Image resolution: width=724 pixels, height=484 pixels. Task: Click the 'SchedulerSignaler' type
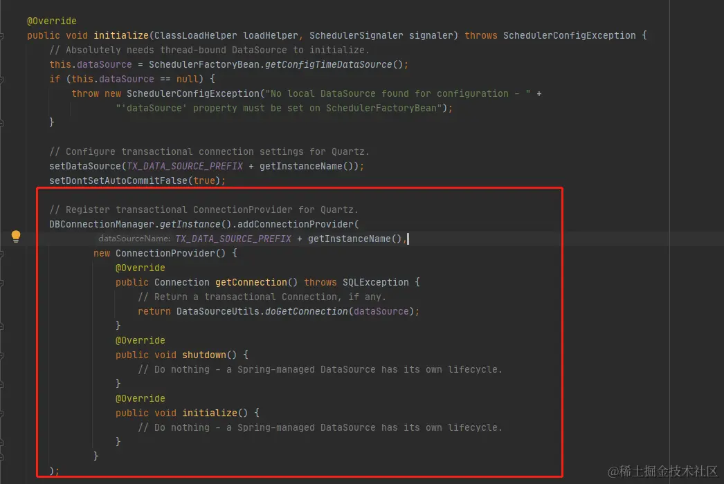click(x=356, y=35)
